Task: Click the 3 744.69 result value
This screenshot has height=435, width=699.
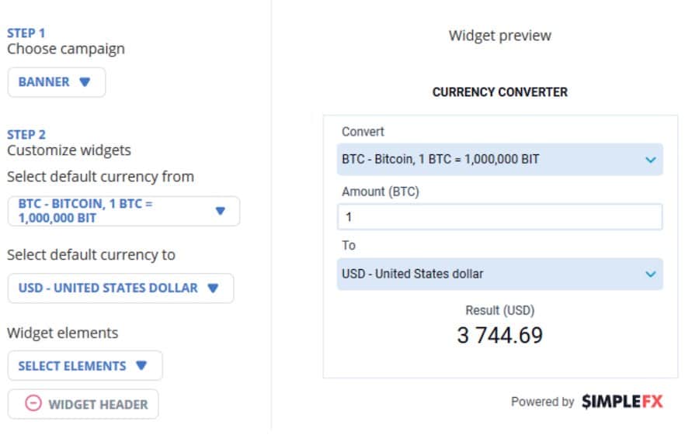Action: [499, 336]
